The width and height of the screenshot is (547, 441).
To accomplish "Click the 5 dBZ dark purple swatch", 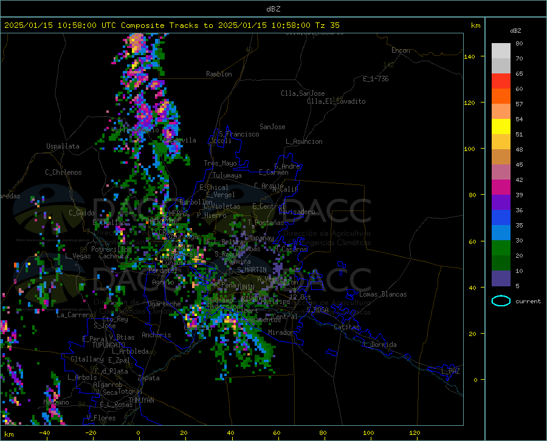I will [x=501, y=278].
